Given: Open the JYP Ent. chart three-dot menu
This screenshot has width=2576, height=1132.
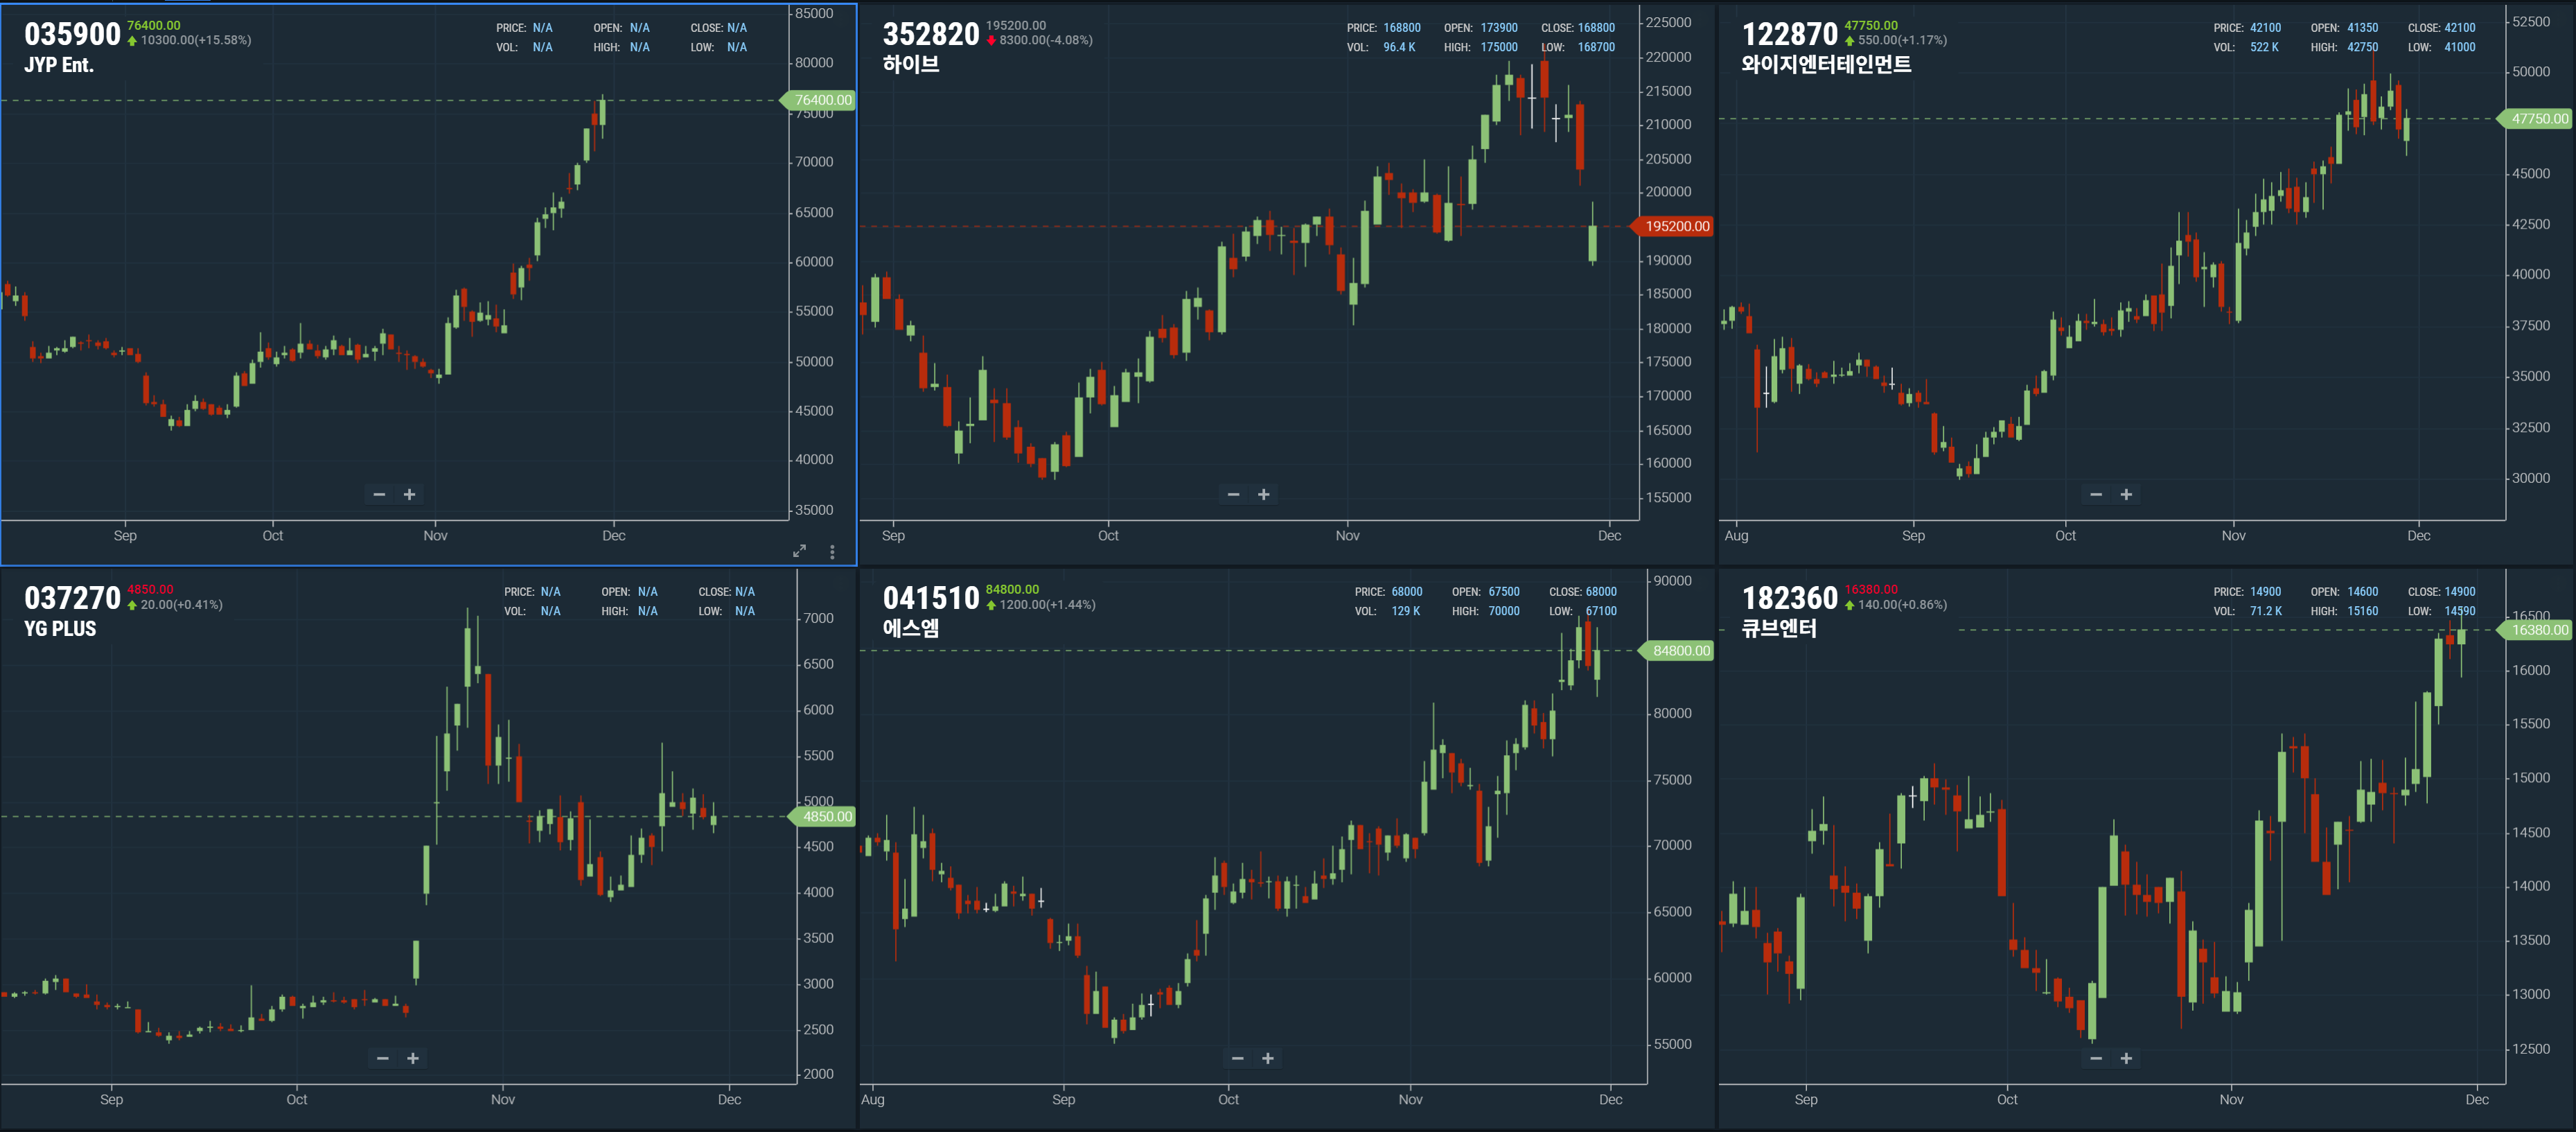Looking at the screenshot, I should (x=832, y=551).
